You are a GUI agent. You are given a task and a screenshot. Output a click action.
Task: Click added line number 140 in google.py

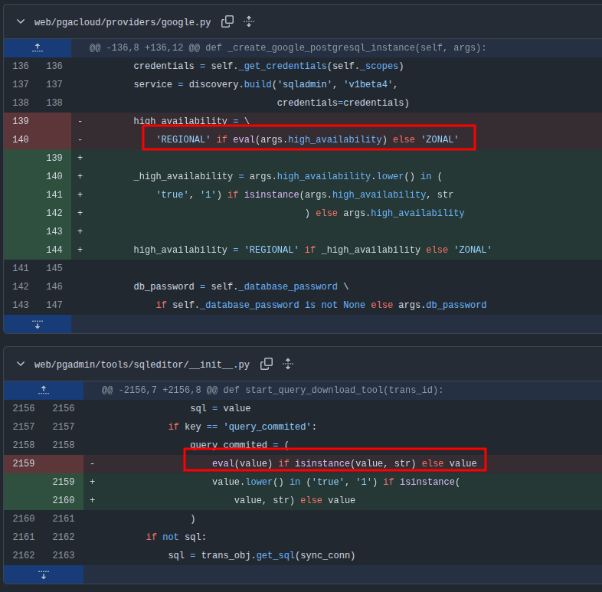(x=54, y=176)
